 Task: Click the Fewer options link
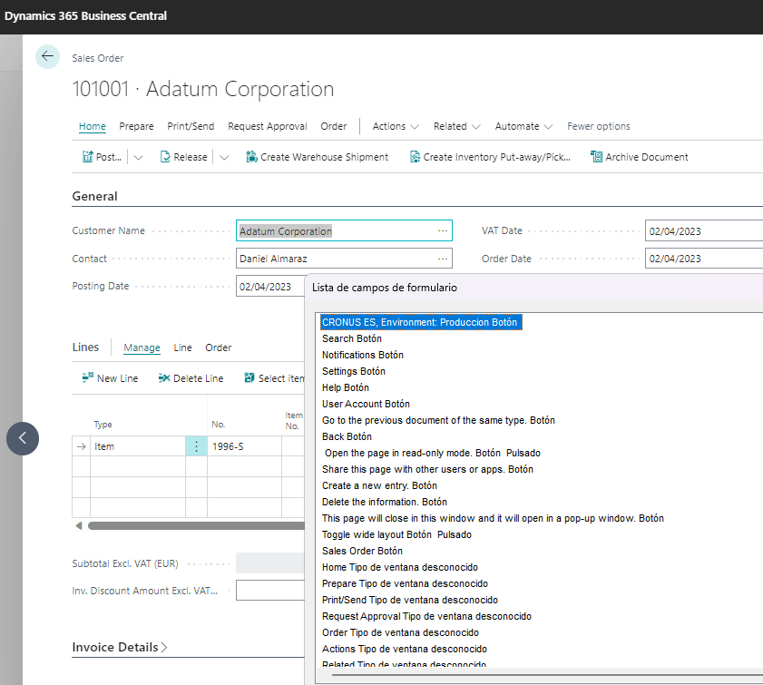tap(598, 126)
